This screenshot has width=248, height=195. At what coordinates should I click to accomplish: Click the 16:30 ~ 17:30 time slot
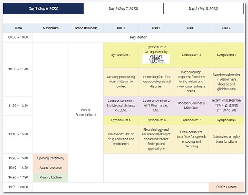[18, 178]
